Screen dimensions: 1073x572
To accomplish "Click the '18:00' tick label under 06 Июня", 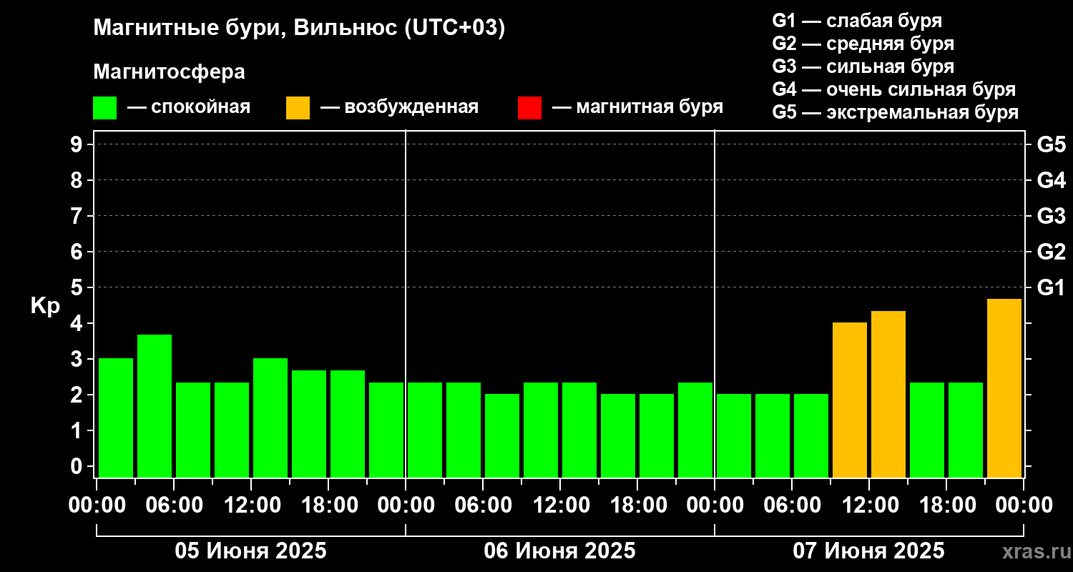I will pos(637,506).
